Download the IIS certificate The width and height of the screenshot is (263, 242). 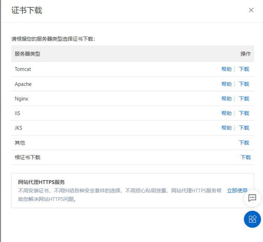coord(244,113)
